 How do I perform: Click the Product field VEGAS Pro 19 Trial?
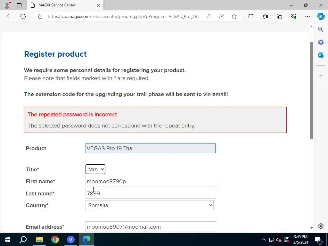[151, 148]
